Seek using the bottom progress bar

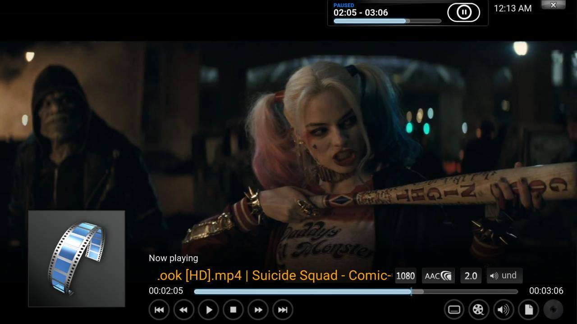[356, 292]
